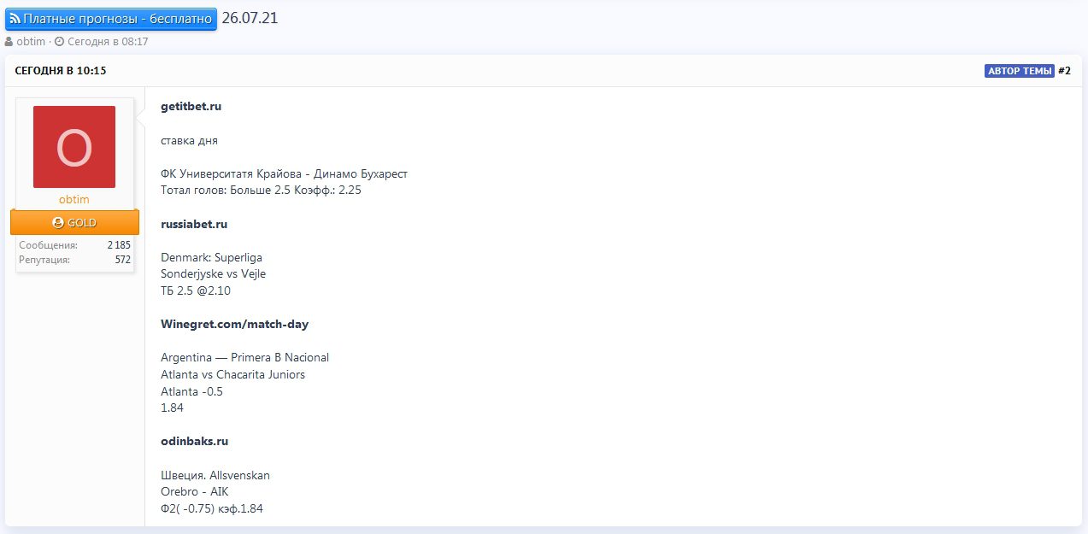Click 'Atlanta vs Chacarita Juniors' line
The height and width of the screenshot is (534, 1088).
232,374
